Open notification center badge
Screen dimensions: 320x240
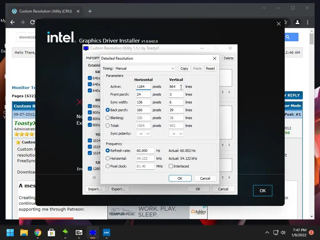click(311, 232)
